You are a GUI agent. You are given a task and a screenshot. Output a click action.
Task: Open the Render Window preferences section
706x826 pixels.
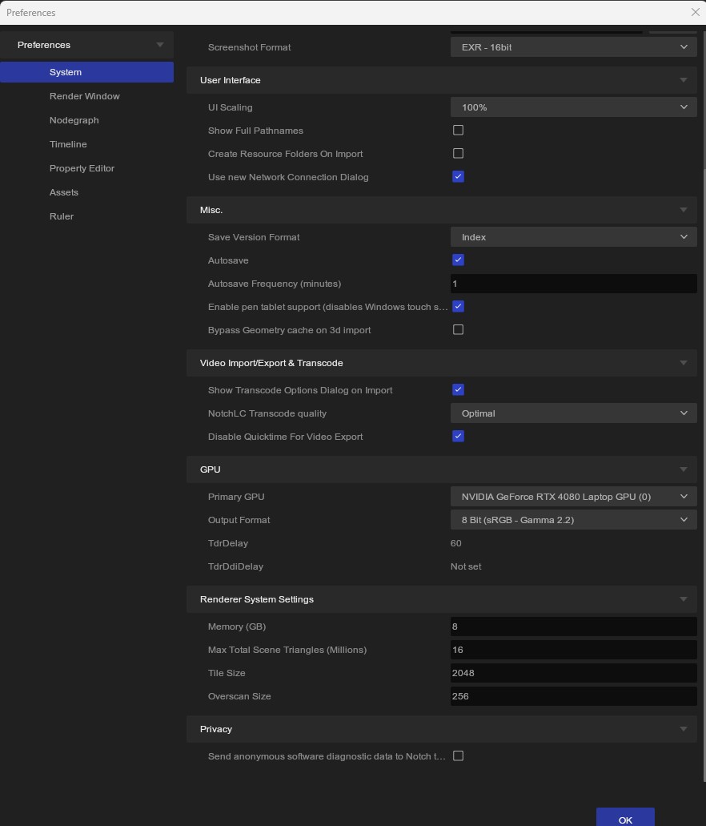[x=84, y=96]
